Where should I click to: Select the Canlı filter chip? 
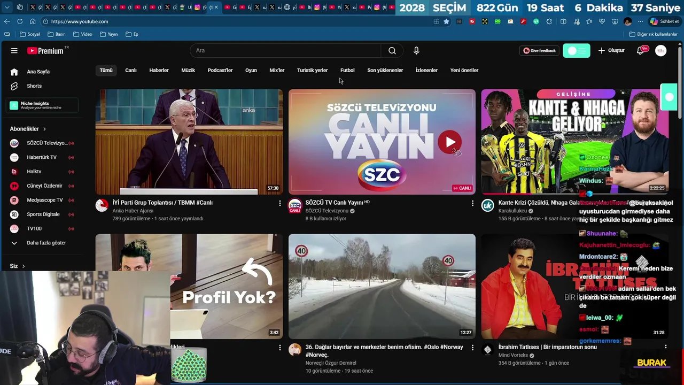click(x=131, y=70)
